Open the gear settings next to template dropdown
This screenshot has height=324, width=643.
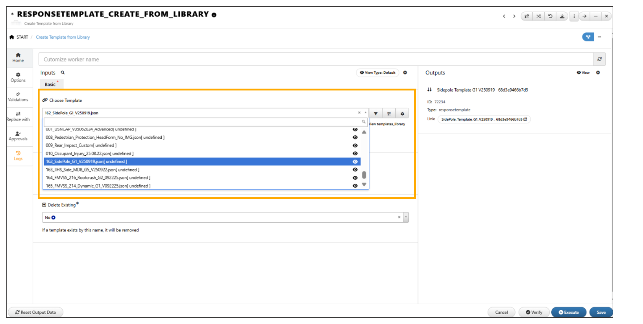coord(402,113)
